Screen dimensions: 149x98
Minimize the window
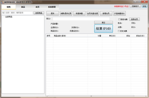pyautogui.click(x=135, y=1)
